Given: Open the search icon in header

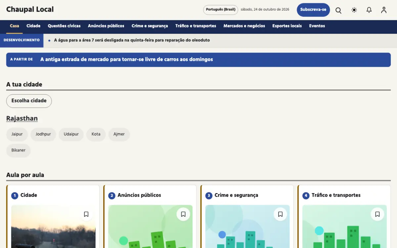Looking at the screenshot, I should (x=338, y=10).
